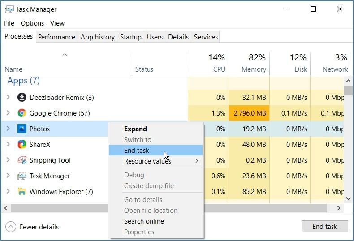Viewport: 354px width, 241px height.
Task: Open the Startup tab
Action: coord(130,37)
